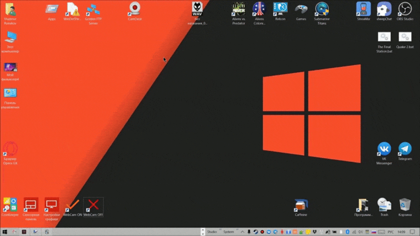Viewport: 420px width, 236px height.
Task: Click the Russian flag tray icon
Action: coord(373,232)
